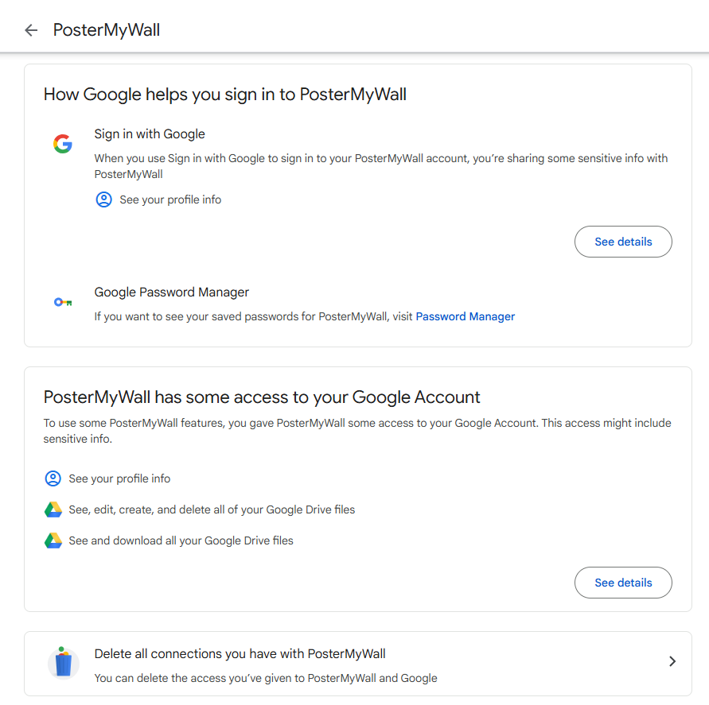Click the key icon for Password Manager

[63, 302]
